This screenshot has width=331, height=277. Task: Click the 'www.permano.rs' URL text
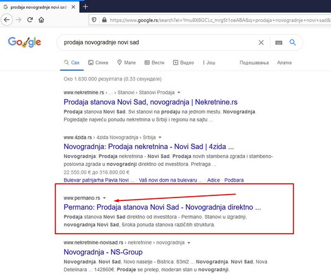[82, 198]
